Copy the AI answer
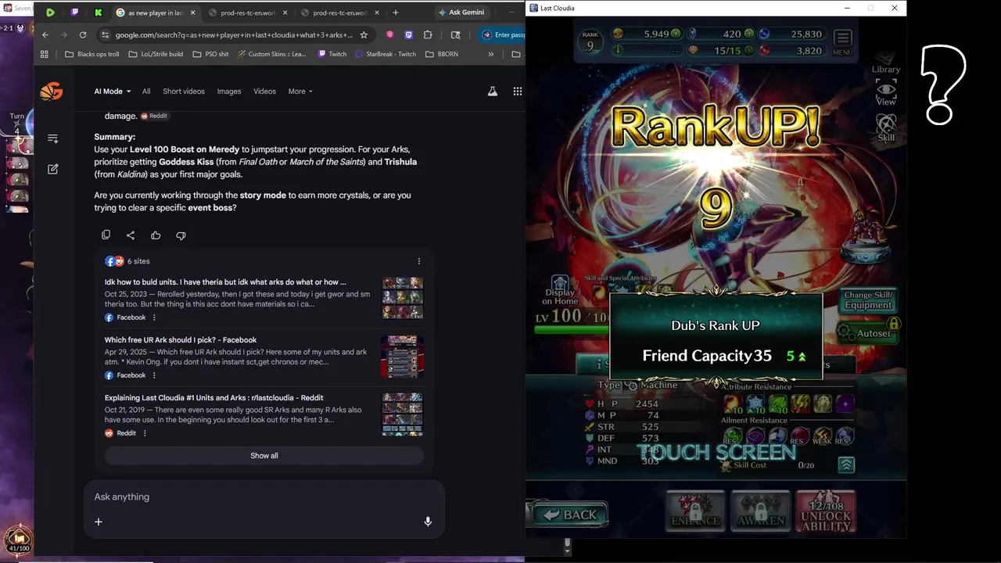Viewport: 1001px width, 563px height. tap(106, 235)
